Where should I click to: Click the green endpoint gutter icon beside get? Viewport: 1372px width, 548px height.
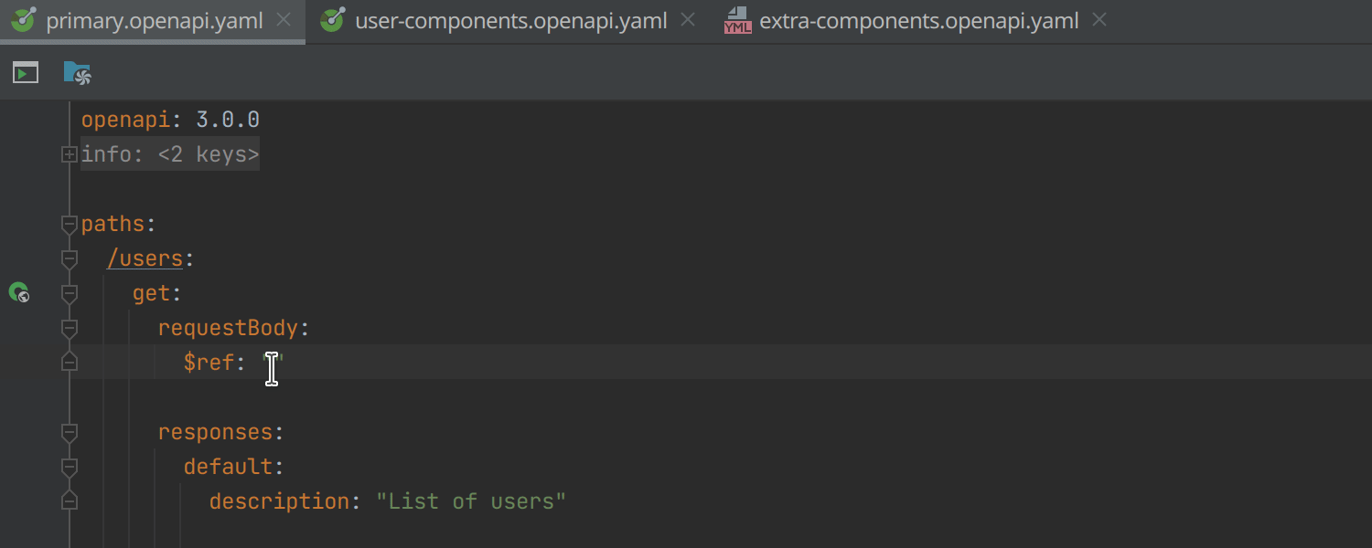(19, 293)
